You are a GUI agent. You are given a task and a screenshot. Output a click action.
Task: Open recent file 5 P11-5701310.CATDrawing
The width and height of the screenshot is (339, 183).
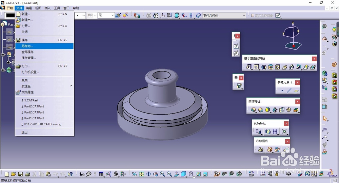[x=44, y=124]
